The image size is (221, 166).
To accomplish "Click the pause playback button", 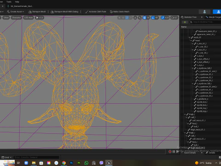I will (174, 152).
